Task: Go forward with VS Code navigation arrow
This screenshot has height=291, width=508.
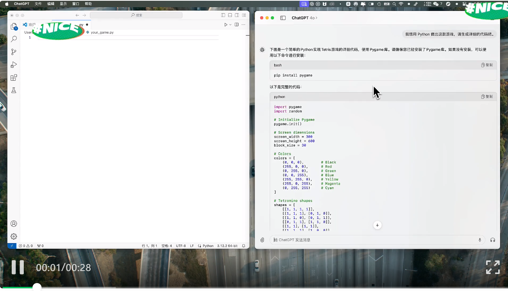Action: (x=84, y=15)
